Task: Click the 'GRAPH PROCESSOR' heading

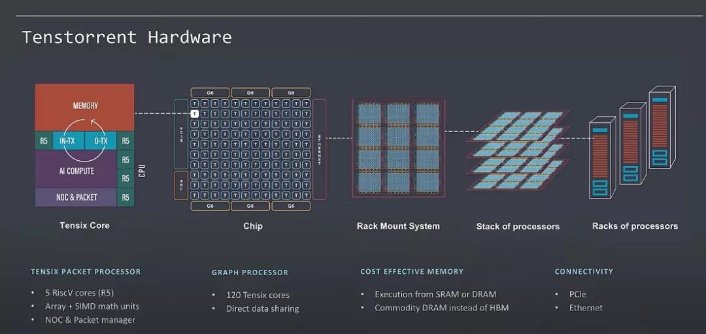Action: point(250,273)
